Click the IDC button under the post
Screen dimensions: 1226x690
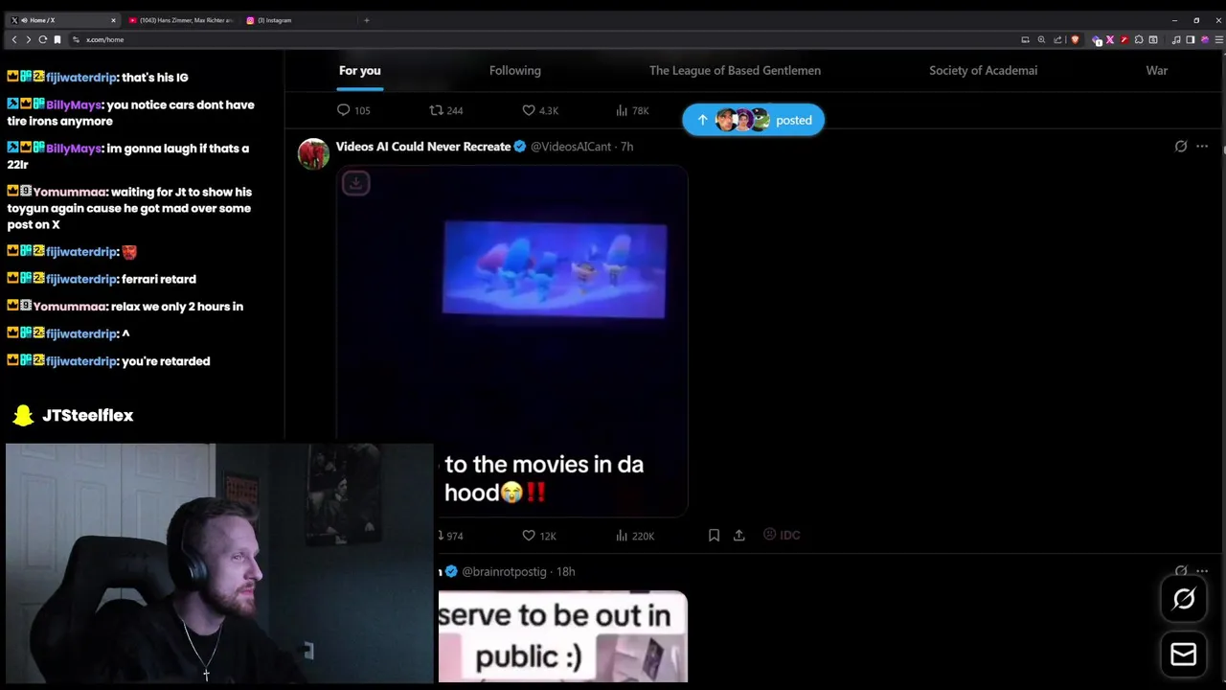point(782,535)
